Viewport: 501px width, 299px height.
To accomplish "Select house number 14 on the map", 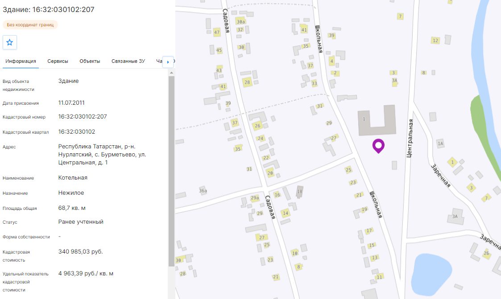I will point(286,213).
